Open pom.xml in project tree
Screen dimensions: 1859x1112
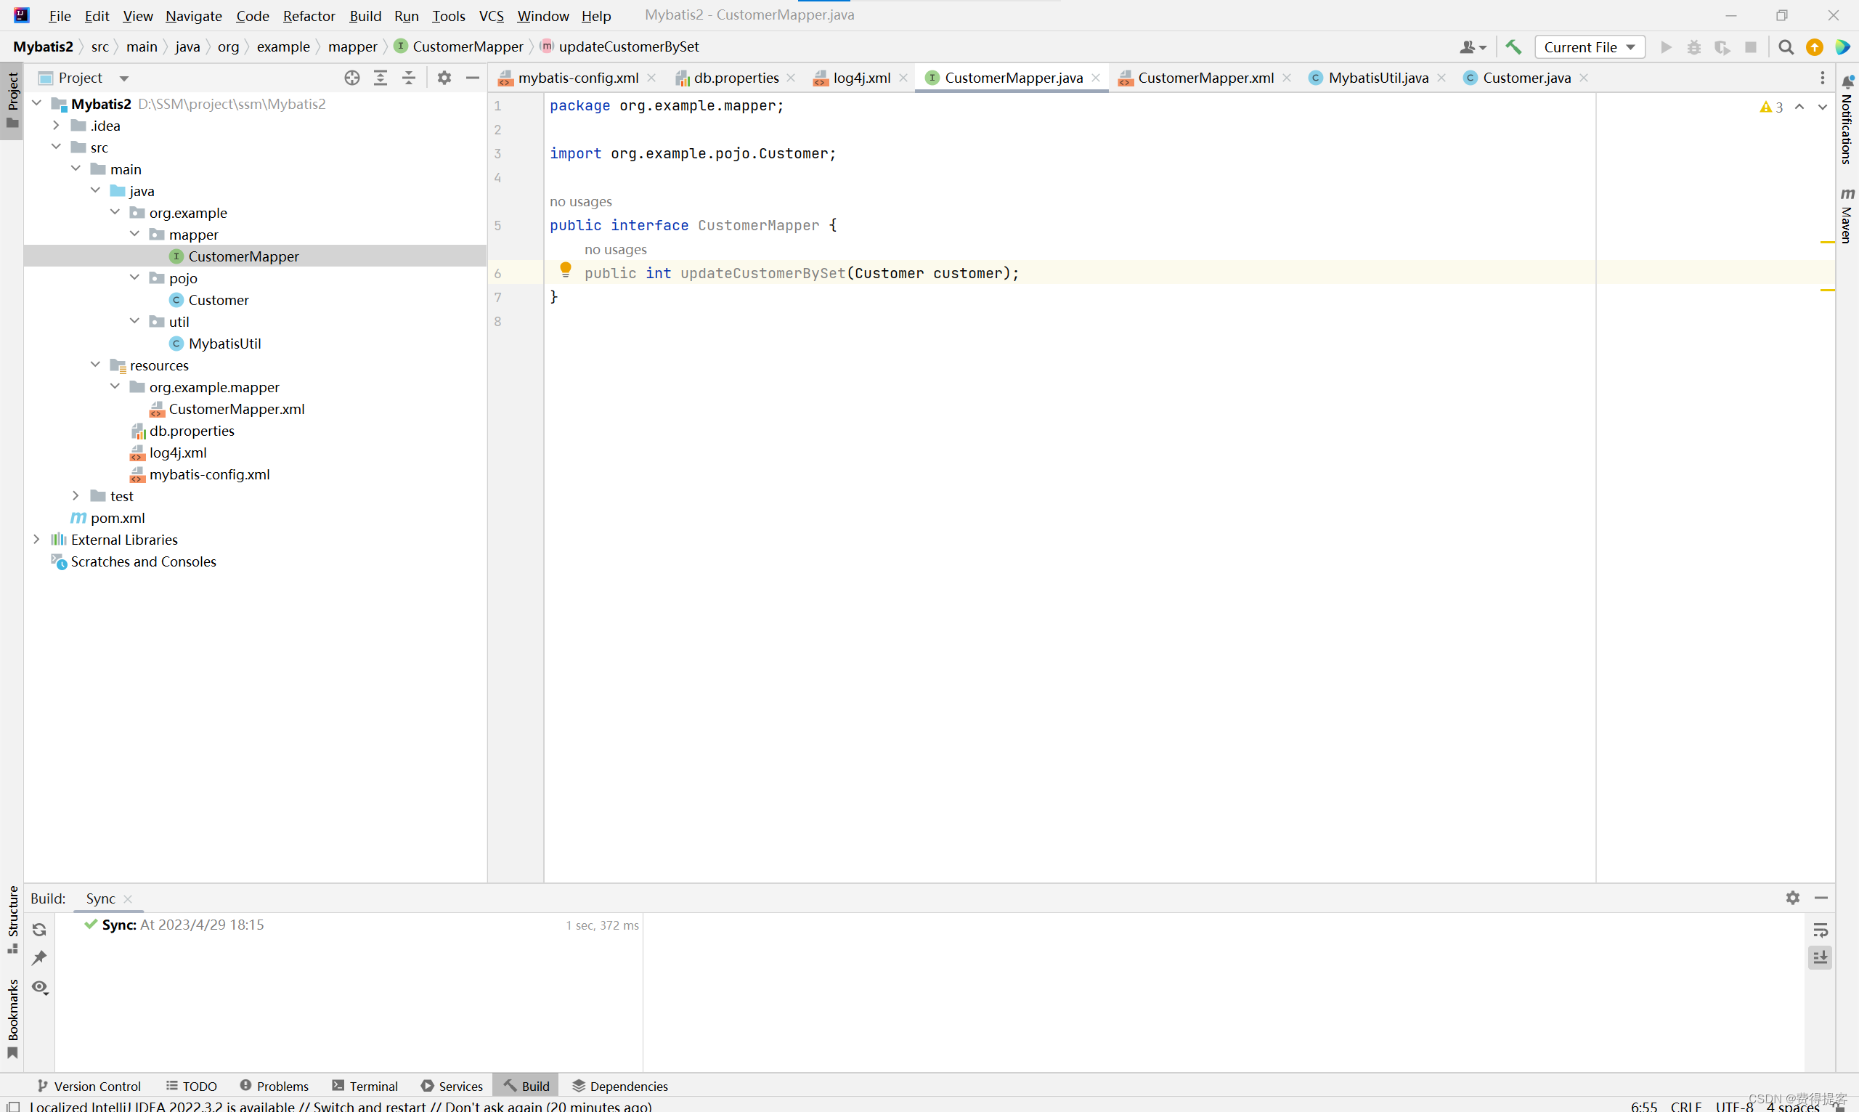(x=118, y=518)
